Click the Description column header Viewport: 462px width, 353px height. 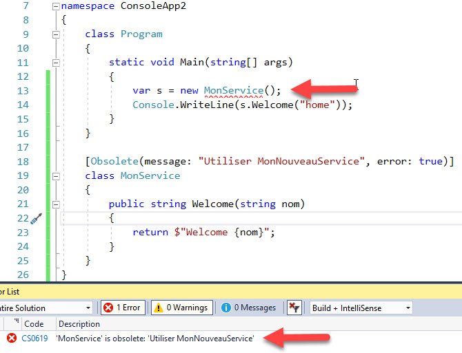[79, 323]
